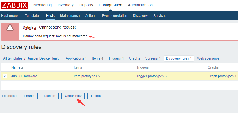The height and width of the screenshot is (113, 238).
Task: Collapse the error Details expander
Action: coord(30,27)
